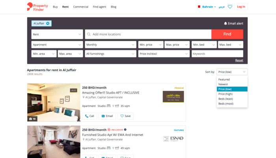Click the red INCLUSIVE badge icon
The image size is (276, 158).
click(109, 130)
